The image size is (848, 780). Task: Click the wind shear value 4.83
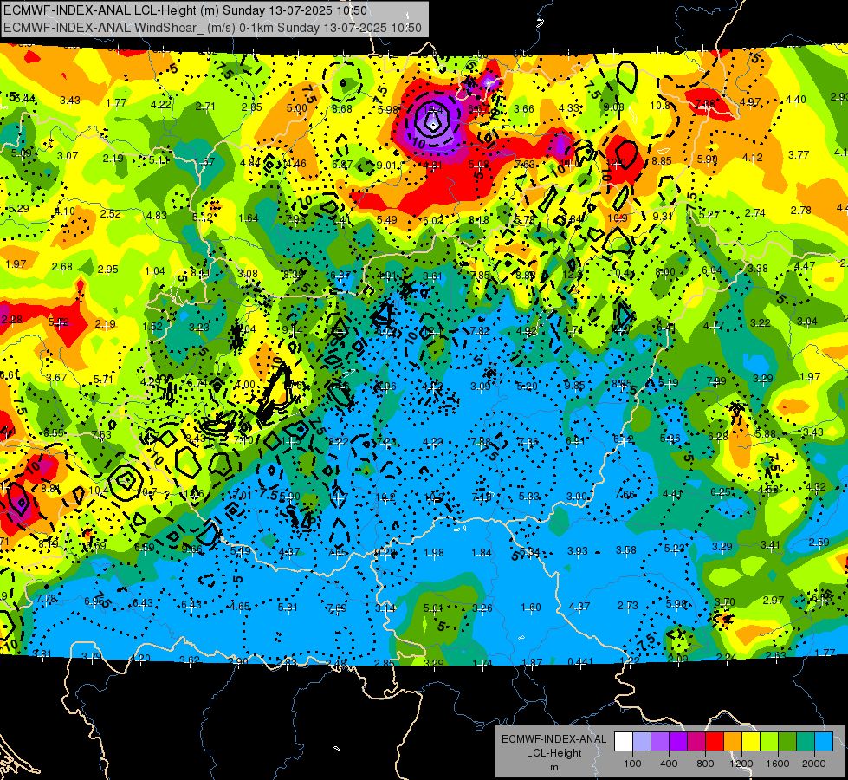156,215
